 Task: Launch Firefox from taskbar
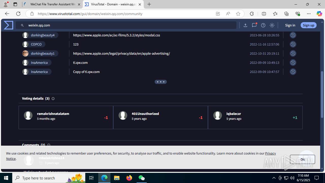[x=129, y=178]
